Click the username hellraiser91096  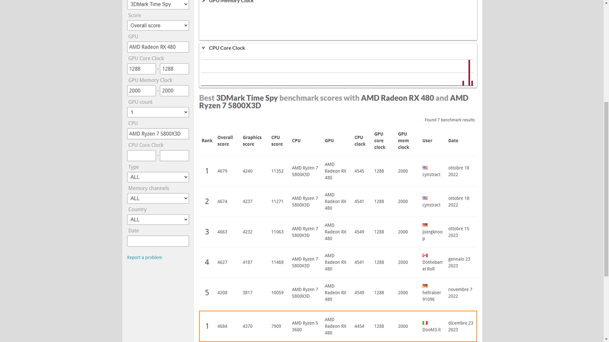[x=432, y=296]
